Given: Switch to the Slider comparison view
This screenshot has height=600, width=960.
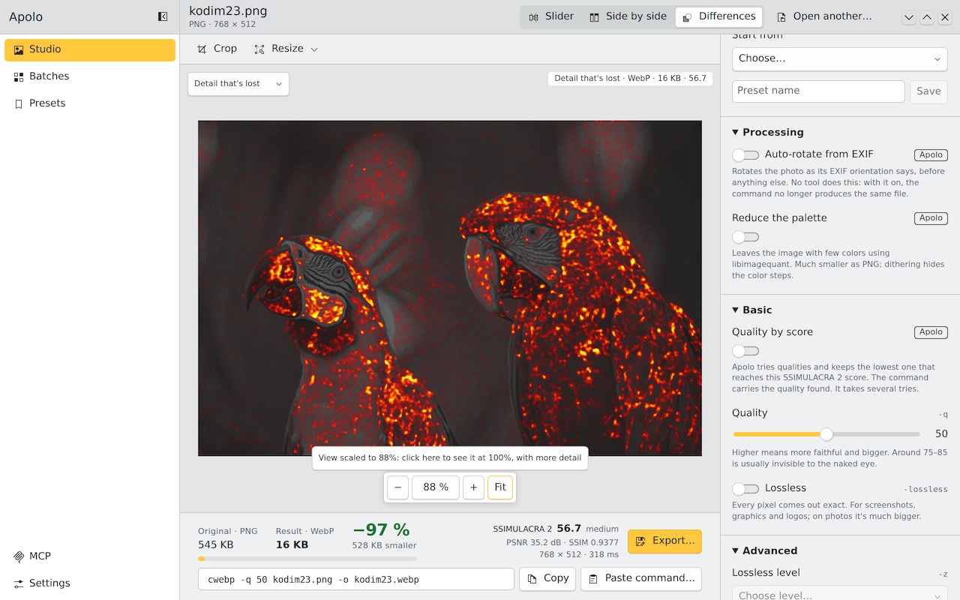Looking at the screenshot, I should coord(551,16).
